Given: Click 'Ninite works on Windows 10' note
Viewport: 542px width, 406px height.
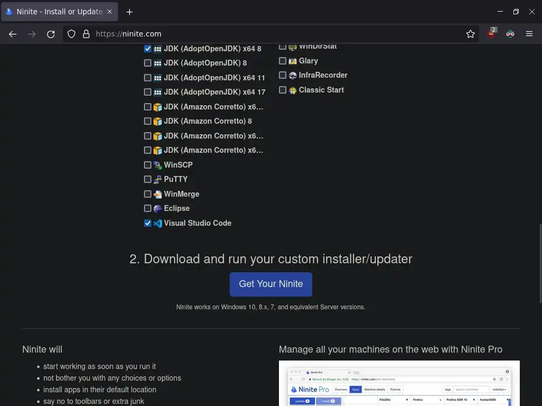Looking at the screenshot, I should 270,307.
